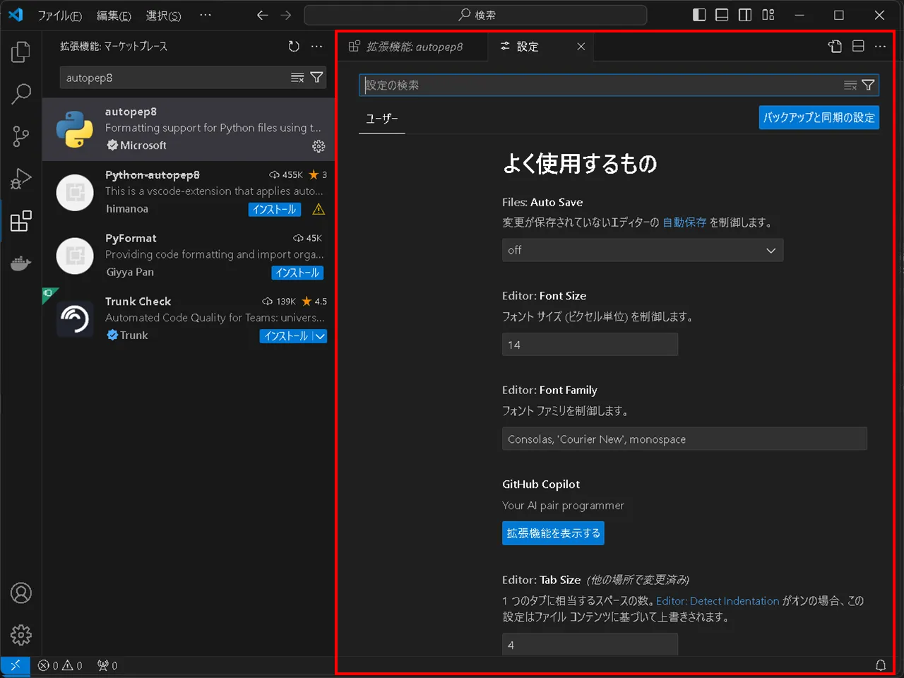
Task: Open autopep8 extension manage gear
Action: pos(319,146)
